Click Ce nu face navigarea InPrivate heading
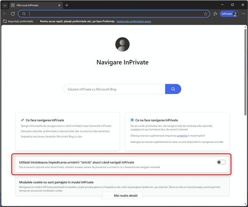This screenshot has height=207, width=248. pos(157,120)
